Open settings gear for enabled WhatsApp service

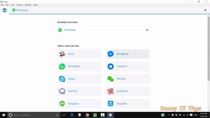click(x=147, y=30)
